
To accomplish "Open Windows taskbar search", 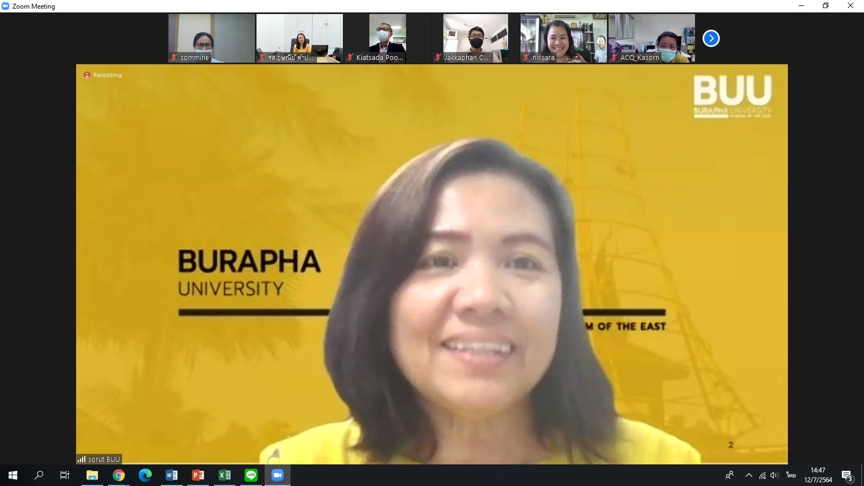I will click(39, 475).
